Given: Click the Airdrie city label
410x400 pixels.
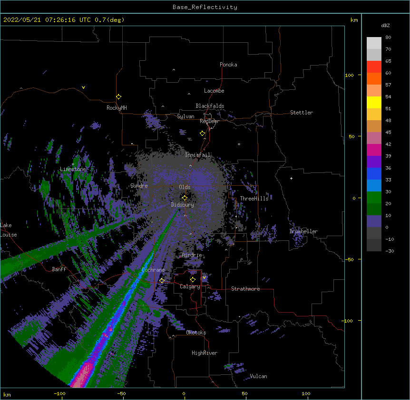Looking at the screenshot, I should coord(192,255).
